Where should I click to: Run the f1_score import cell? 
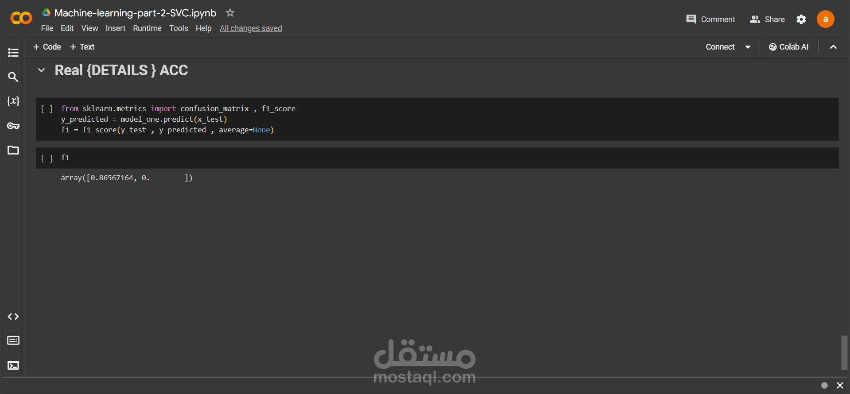[x=47, y=109]
